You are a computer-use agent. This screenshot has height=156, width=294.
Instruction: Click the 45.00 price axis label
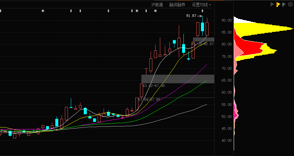point(226,128)
